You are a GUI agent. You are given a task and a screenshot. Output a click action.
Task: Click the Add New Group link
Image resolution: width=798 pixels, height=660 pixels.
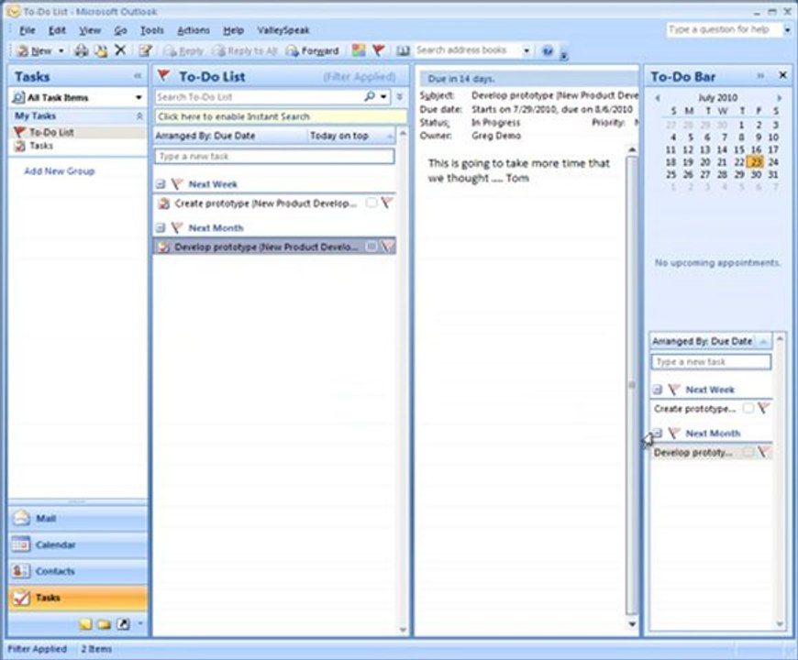point(59,170)
